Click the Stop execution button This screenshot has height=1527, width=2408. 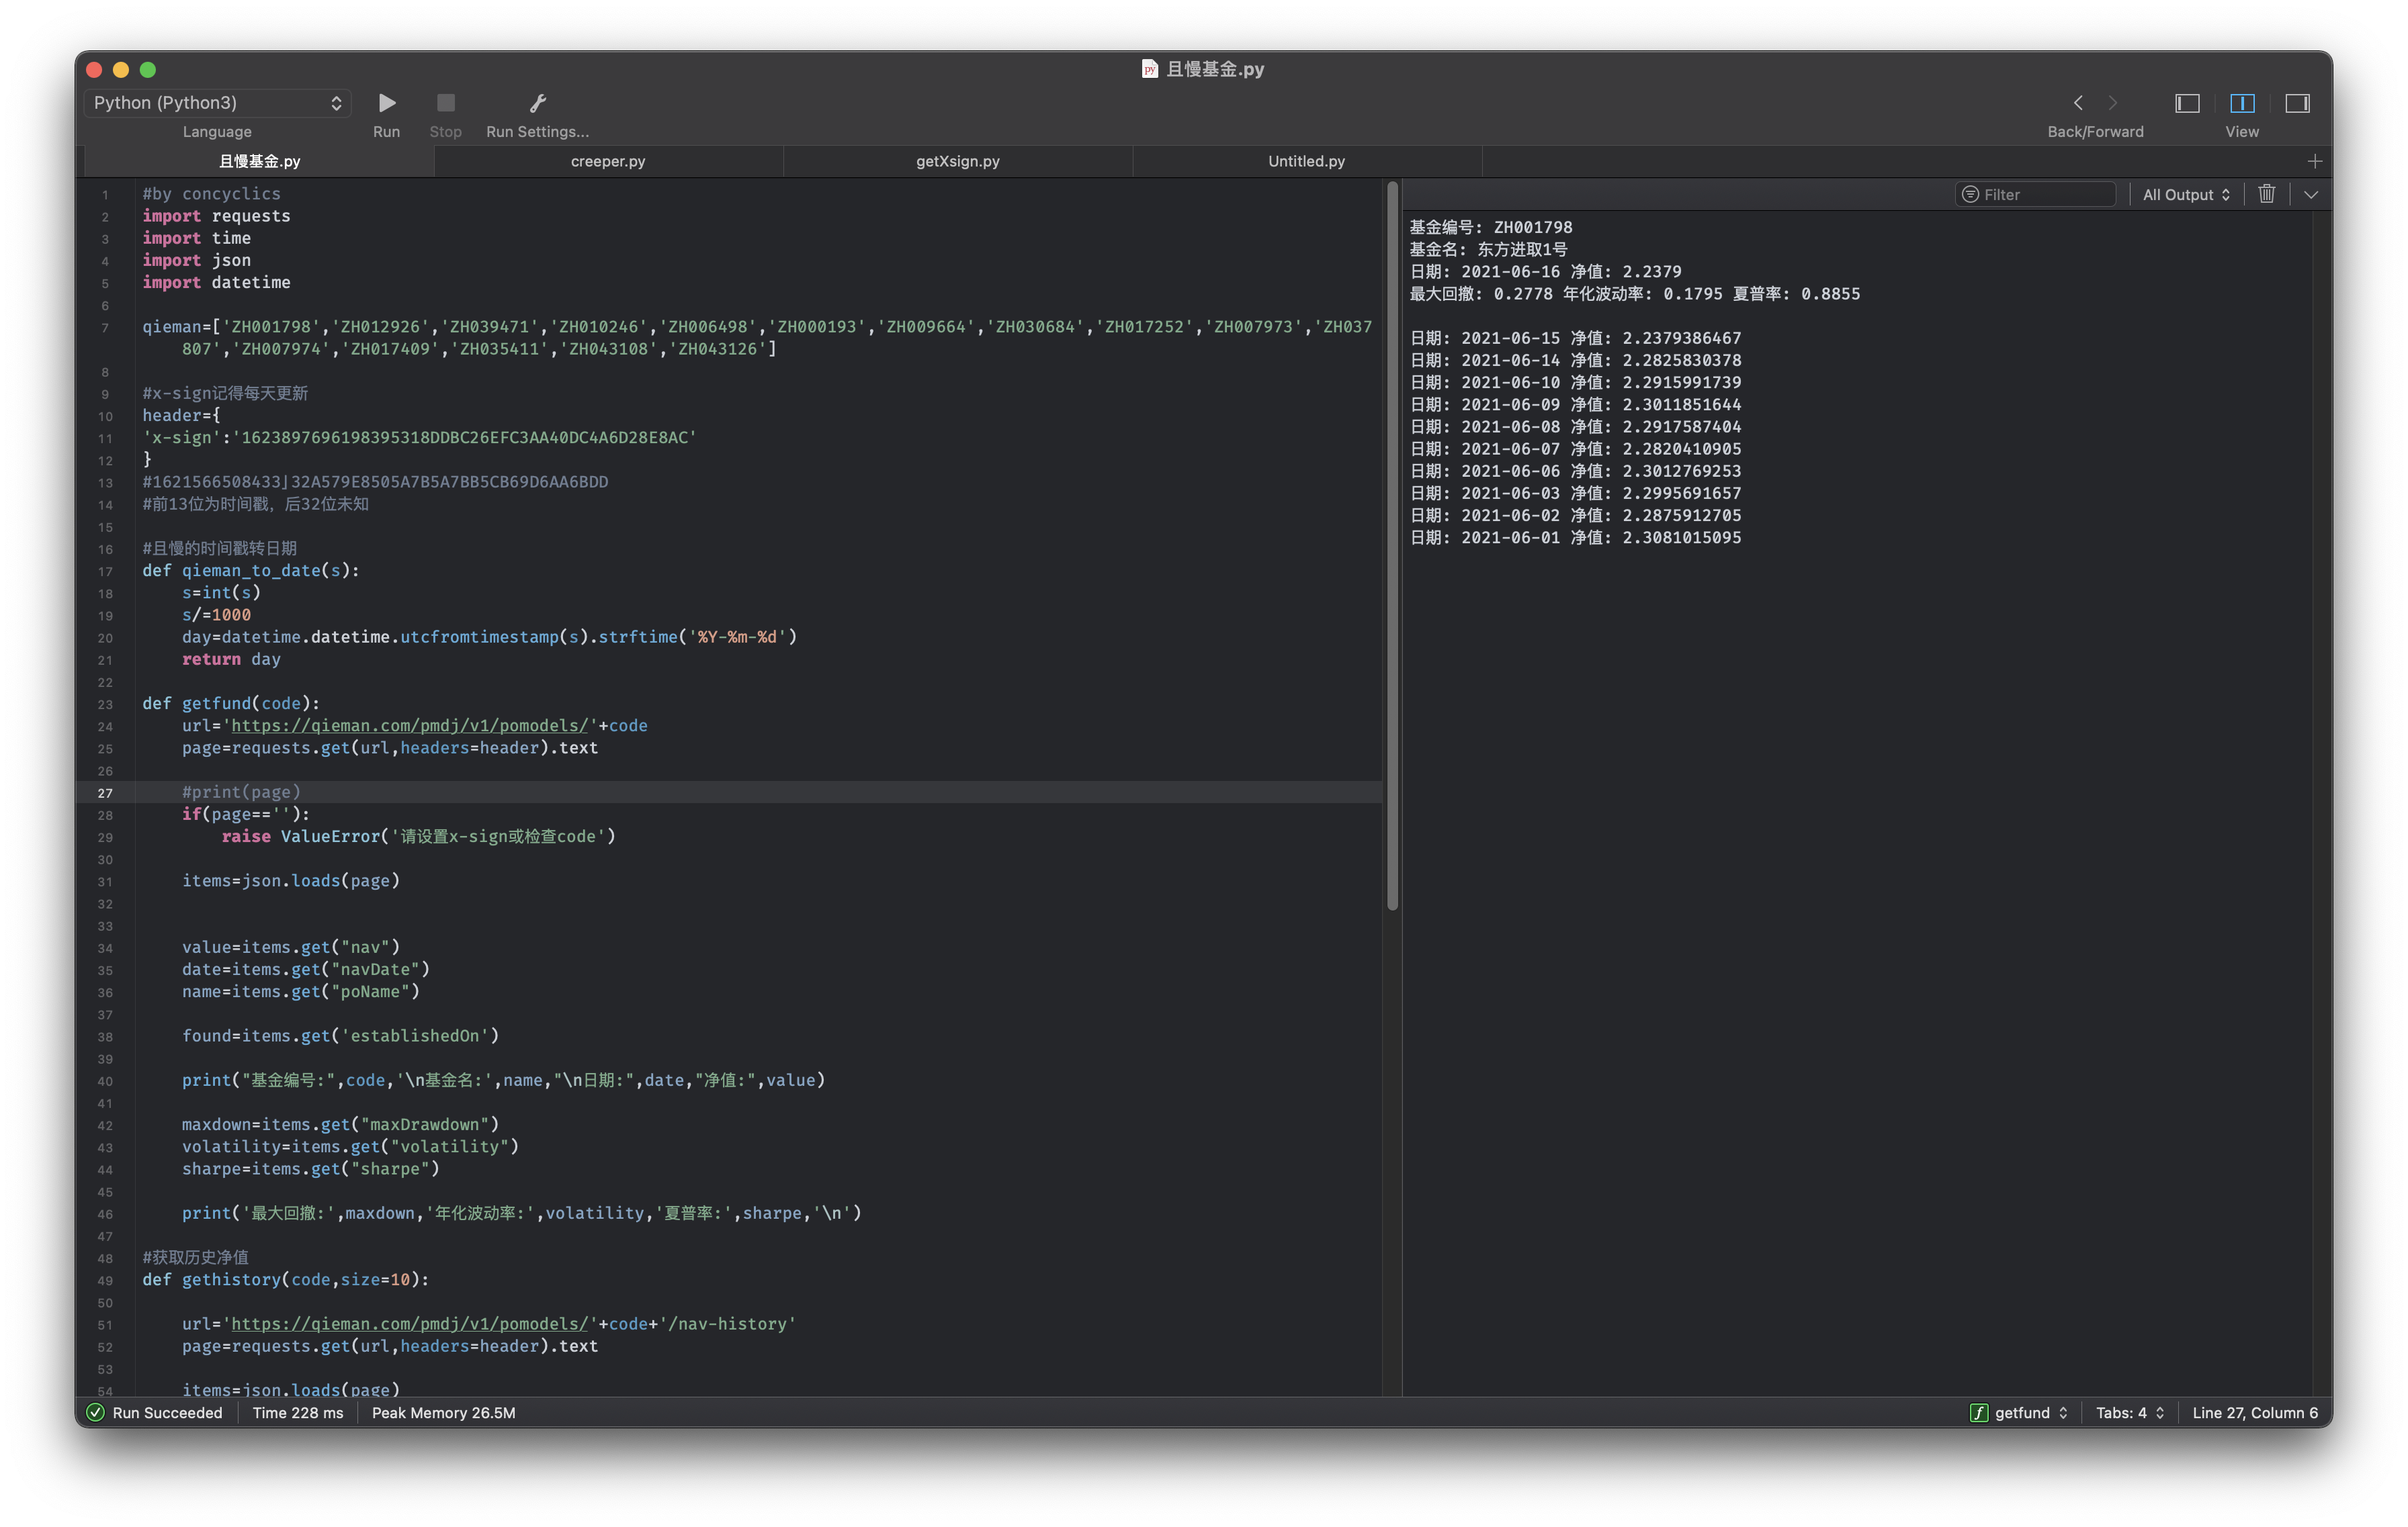[x=446, y=103]
